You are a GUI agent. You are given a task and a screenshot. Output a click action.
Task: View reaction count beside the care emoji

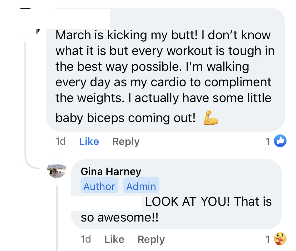[268, 239]
